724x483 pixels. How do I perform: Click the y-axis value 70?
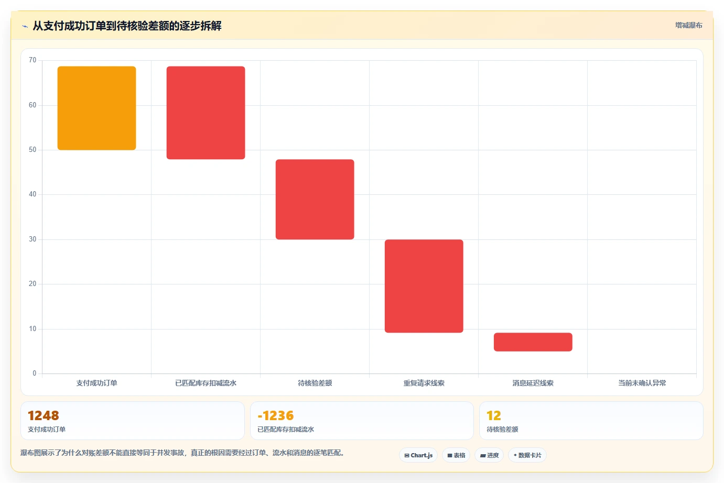pyautogui.click(x=33, y=60)
